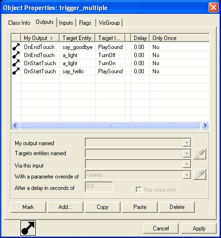221x238 pixels.
Task: Click the Only Once column header
Action: point(180,38)
